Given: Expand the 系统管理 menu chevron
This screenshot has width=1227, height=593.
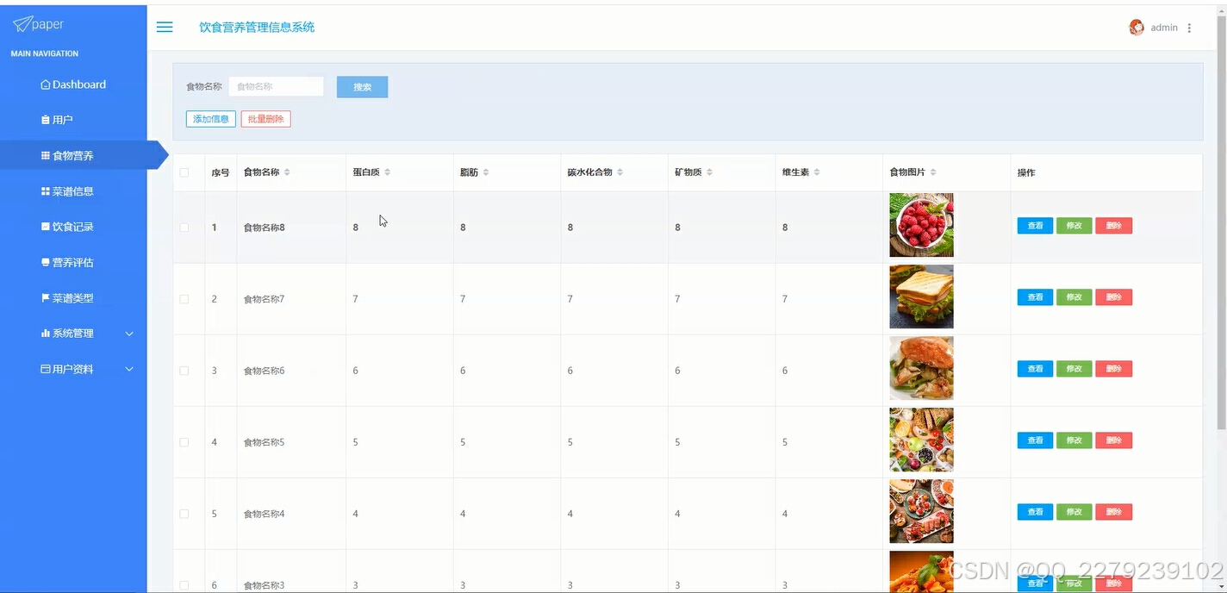Looking at the screenshot, I should 130,333.
